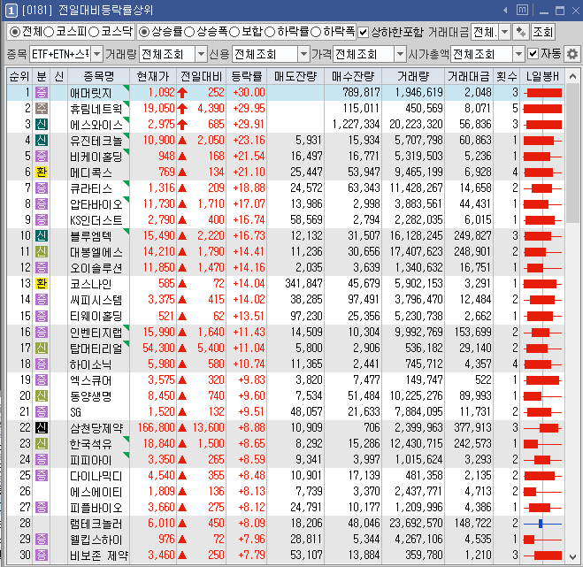
Task: Sort by 거래량 column header
Action: (413, 76)
